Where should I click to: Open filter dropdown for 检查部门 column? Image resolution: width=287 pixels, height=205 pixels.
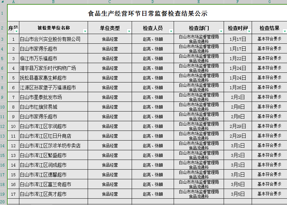(x=221, y=31)
